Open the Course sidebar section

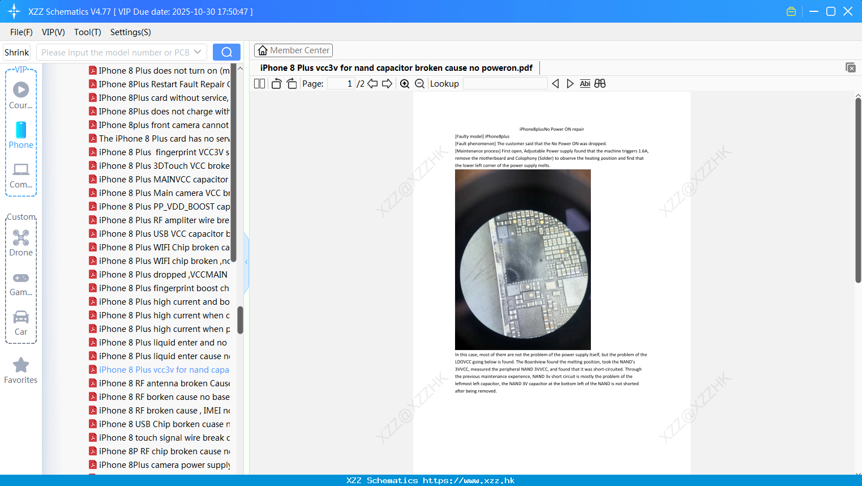click(x=21, y=95)
